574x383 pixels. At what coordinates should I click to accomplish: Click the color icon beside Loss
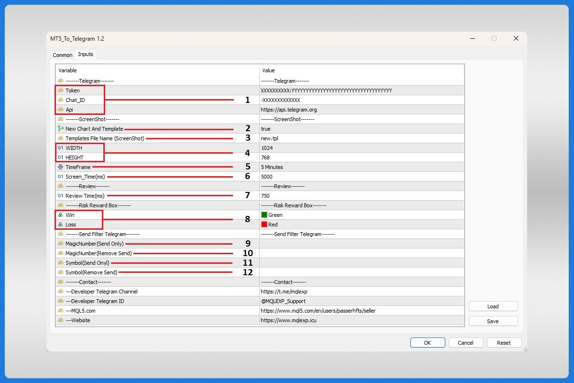(x=60, y=225)
